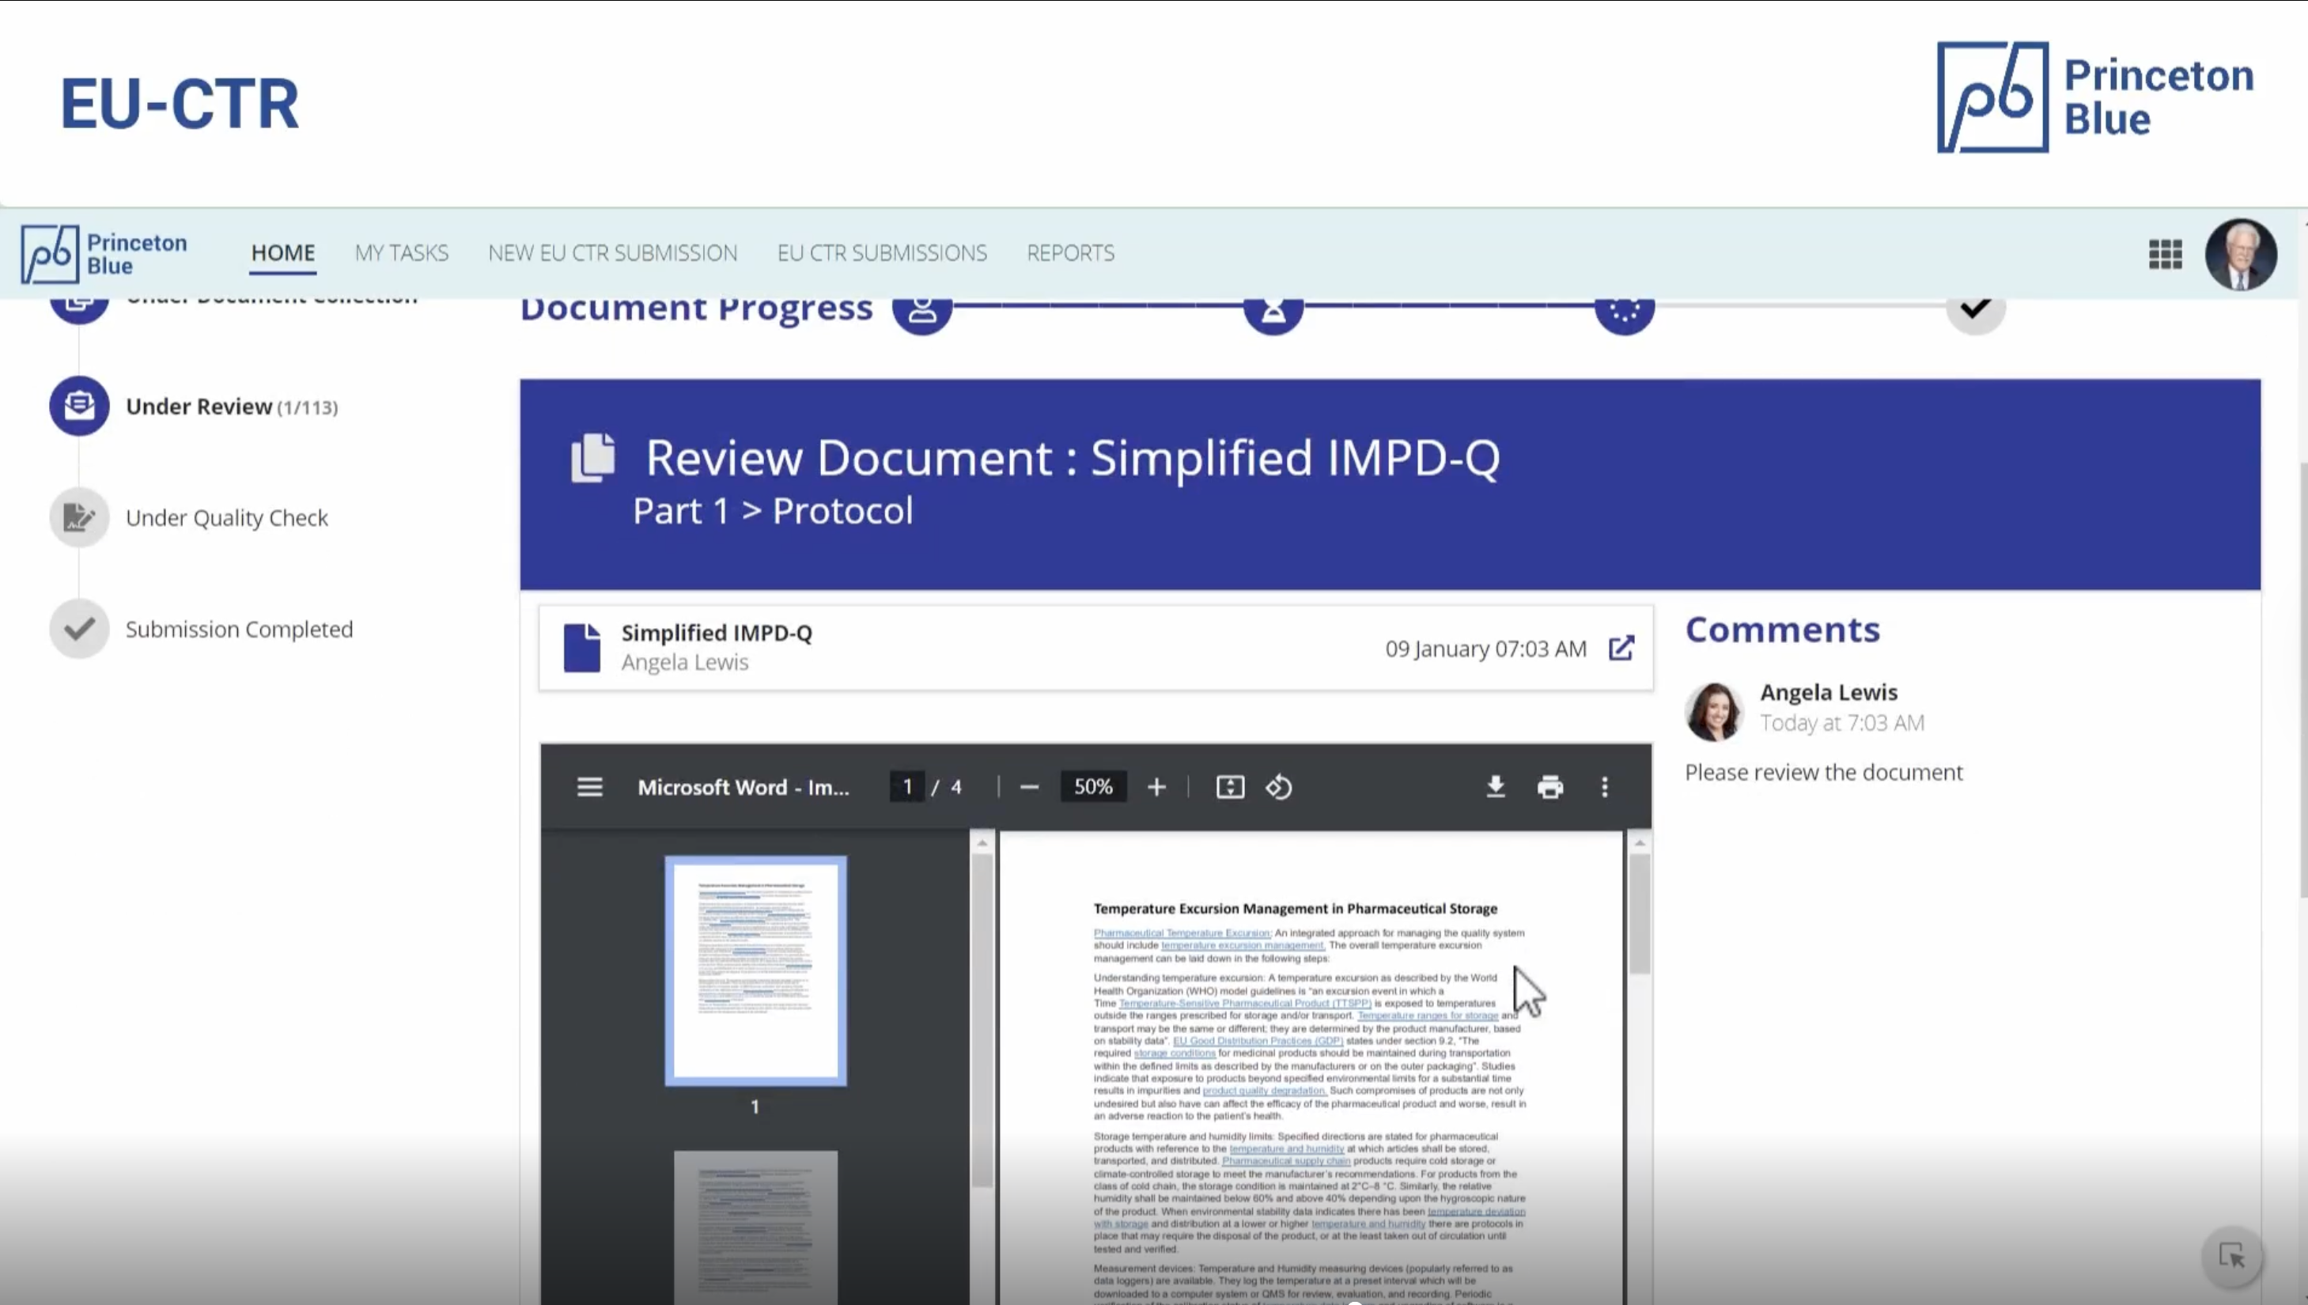This screenshot has height=1305, width=2308.
Task: Zoom in the PDF document
Action: coord(1156,787)
